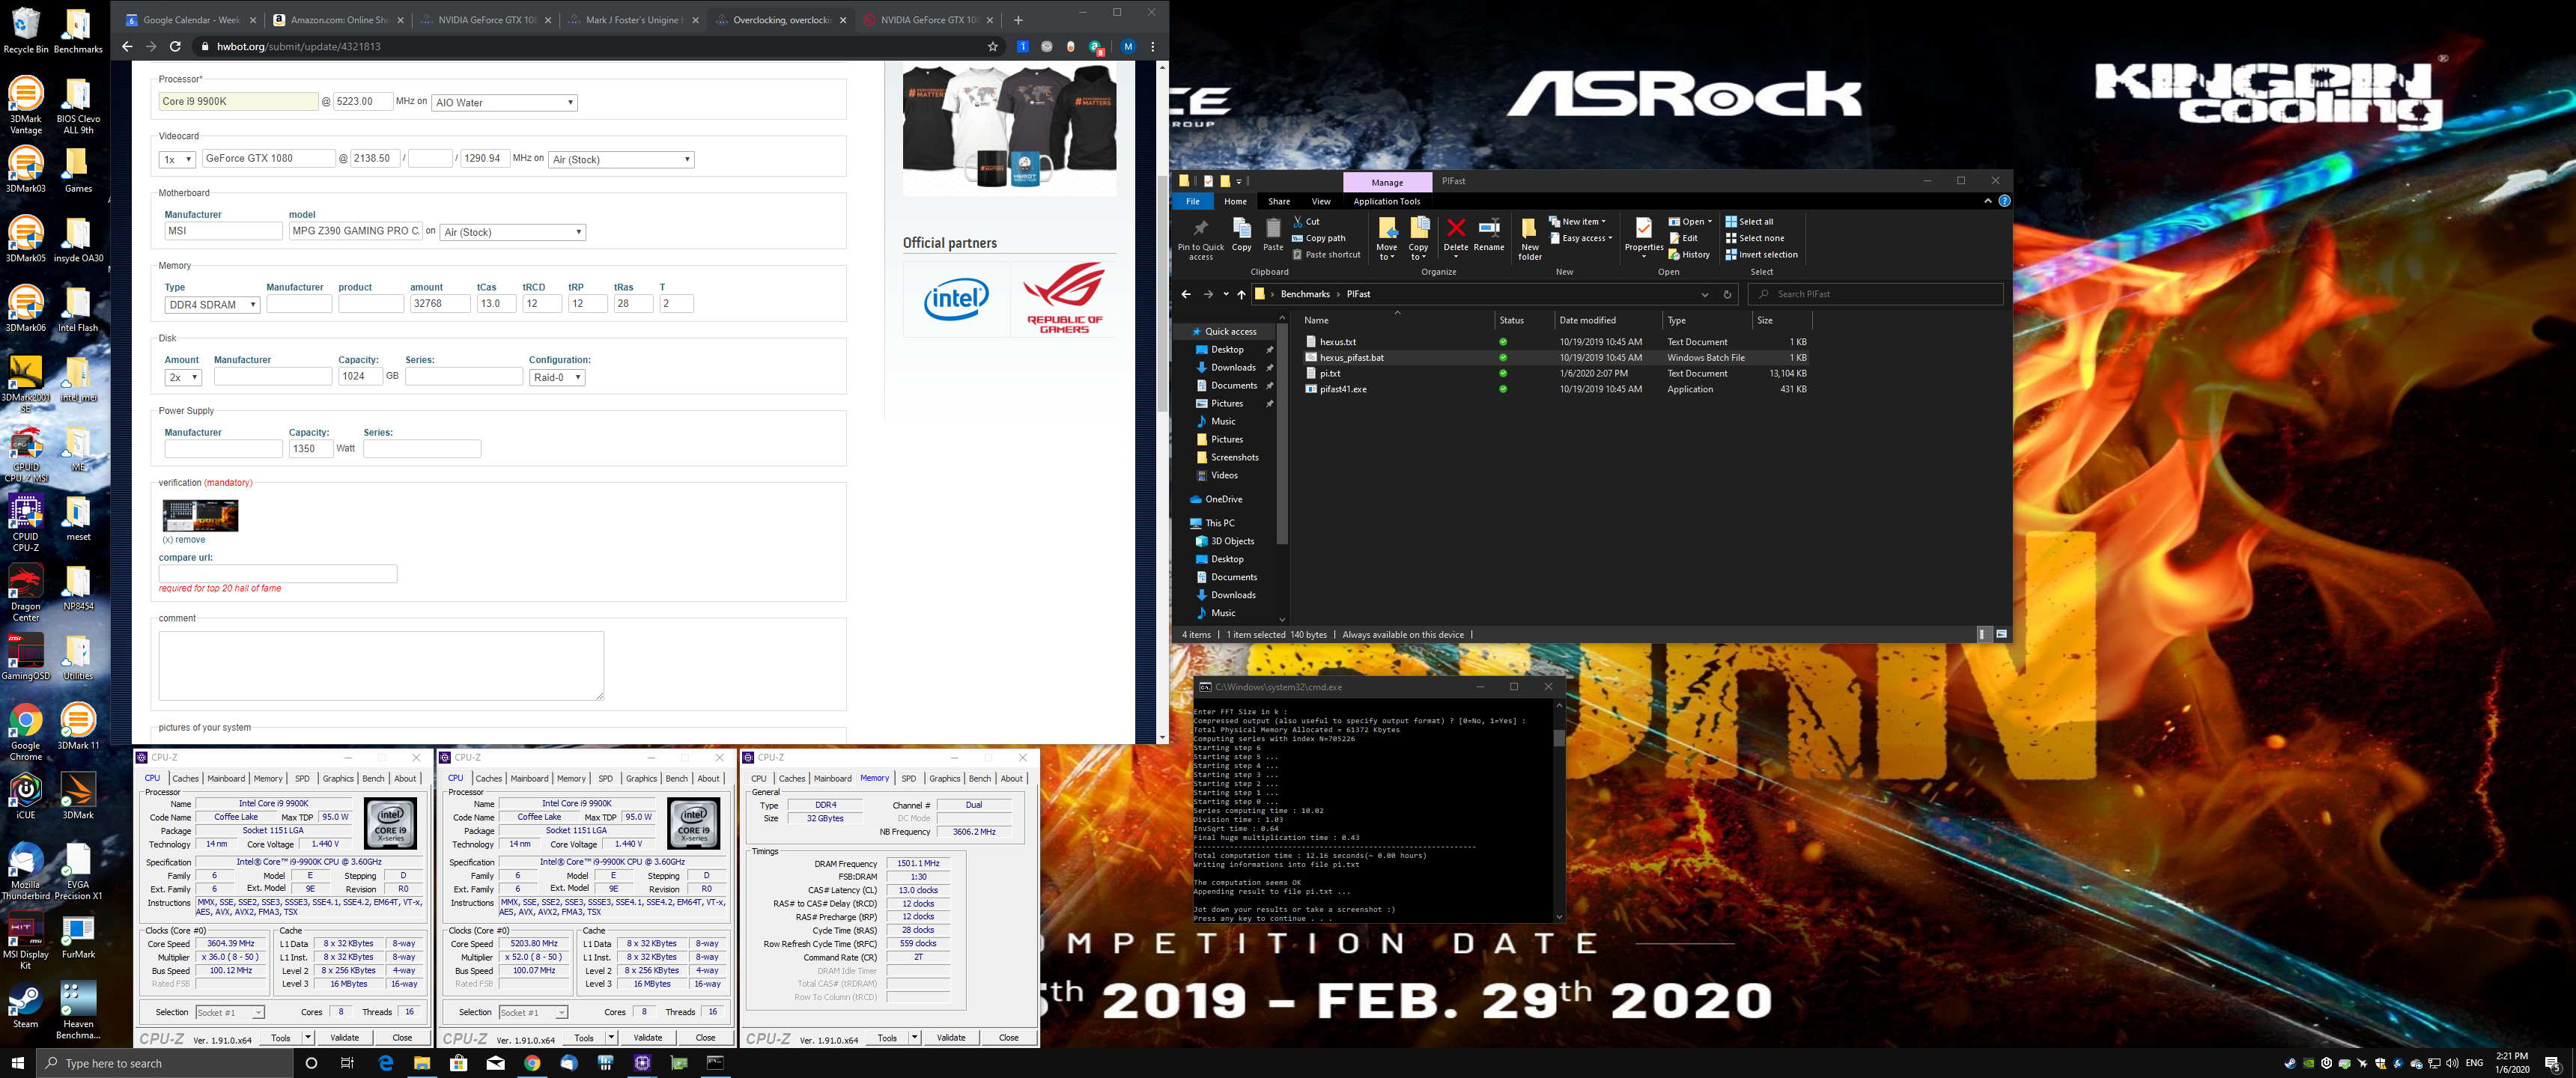2576x1078 pixels.
Task: Click History in the Open group
Action: [1689, 254]
